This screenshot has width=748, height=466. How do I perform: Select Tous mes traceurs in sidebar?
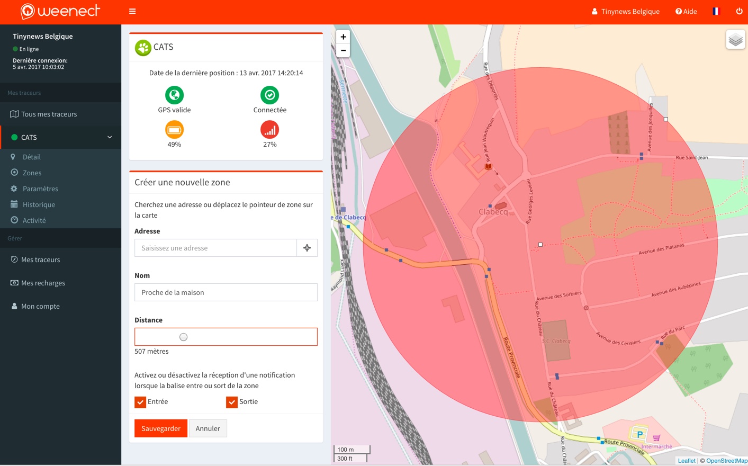[49, 114]
